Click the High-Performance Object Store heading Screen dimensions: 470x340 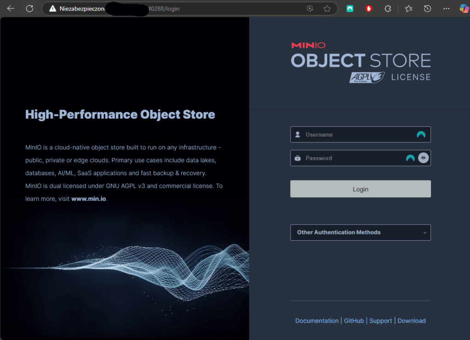pyautogui.click(x=120, y=115)
